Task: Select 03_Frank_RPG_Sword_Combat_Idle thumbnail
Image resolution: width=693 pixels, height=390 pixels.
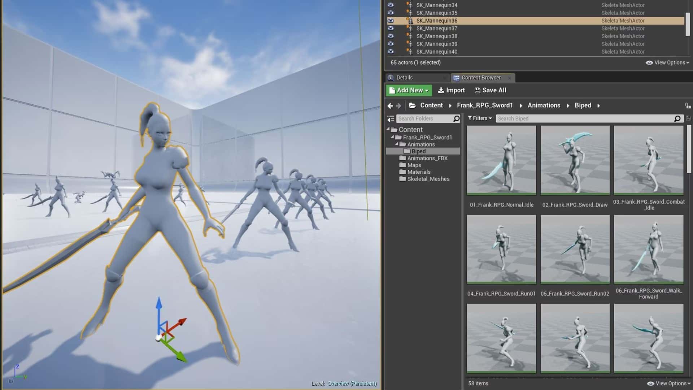Action: (x=649, y=160)
